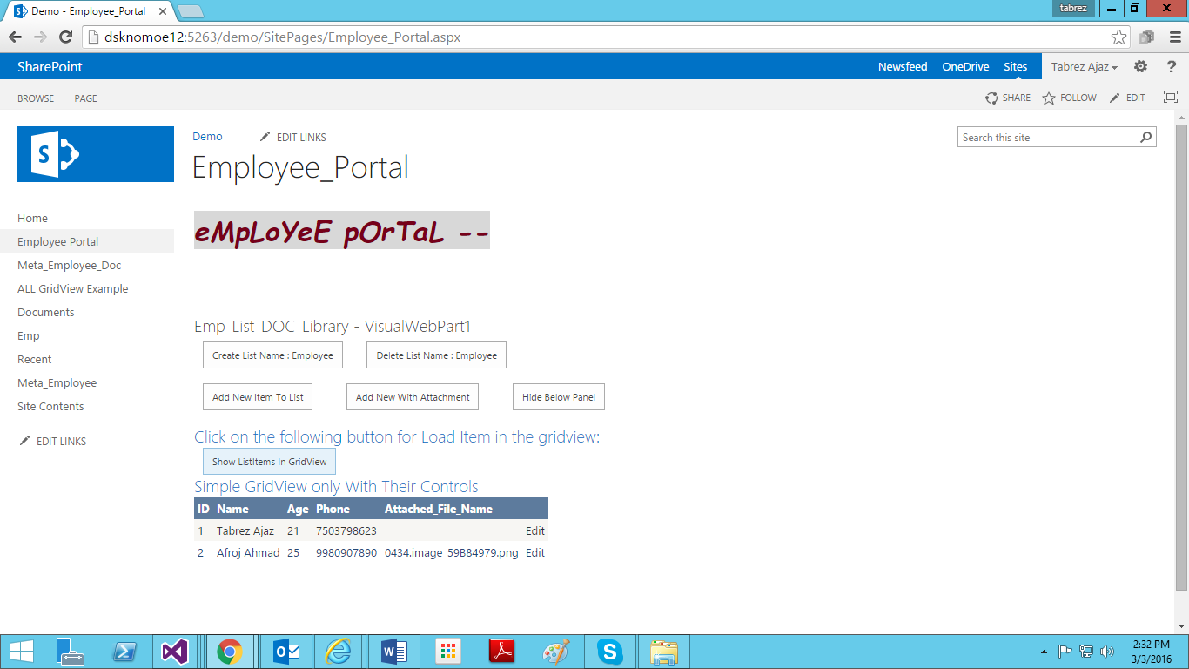Screen dimensions: 1189x669
Task: Open Visual Studio from the taskbar
Action: (176, 651)
